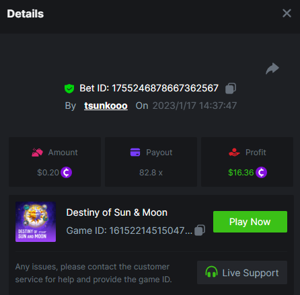This screenshot has width=300, height=295.
Task: Click the share arrow icon
Action: 272,69
